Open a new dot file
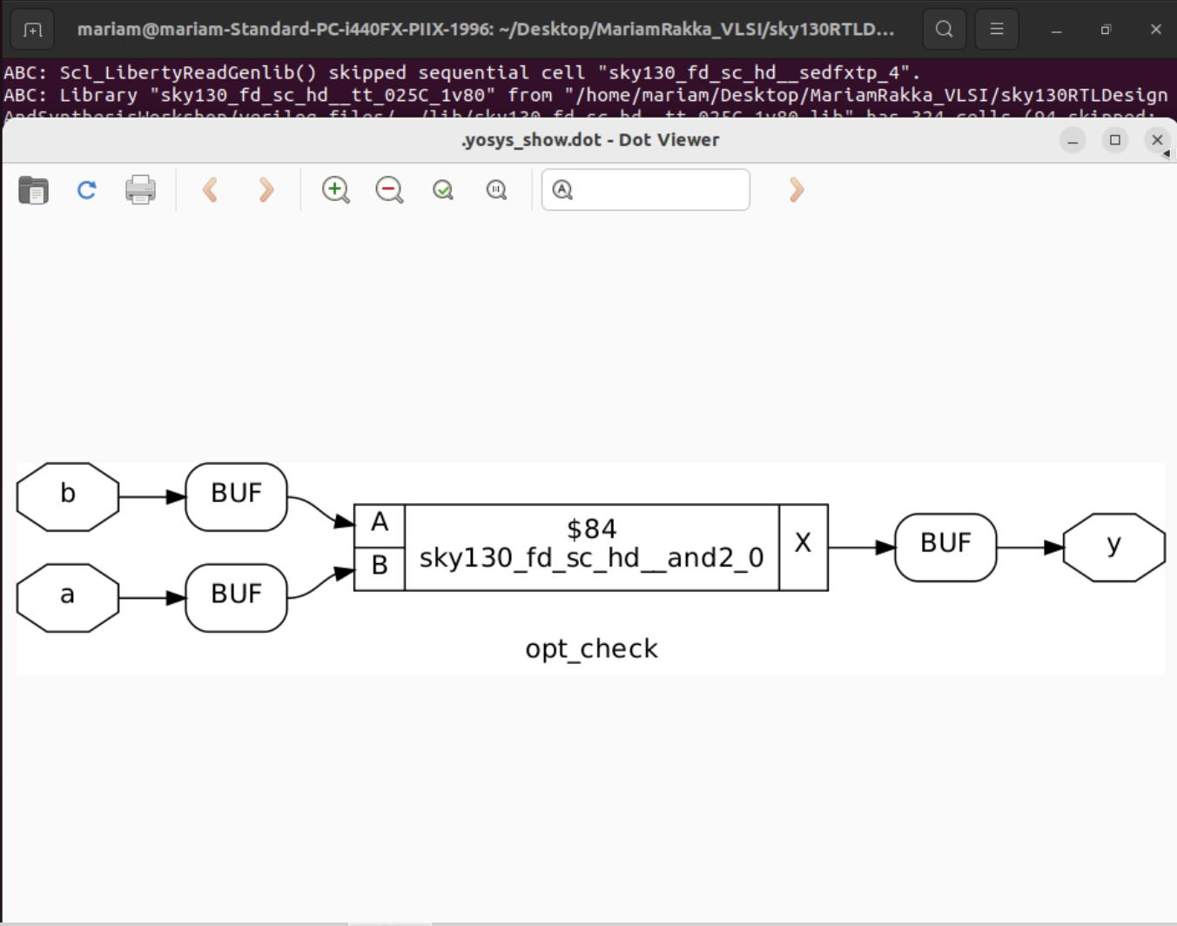This screenshot has height=926, width=1177. (32, 190)
